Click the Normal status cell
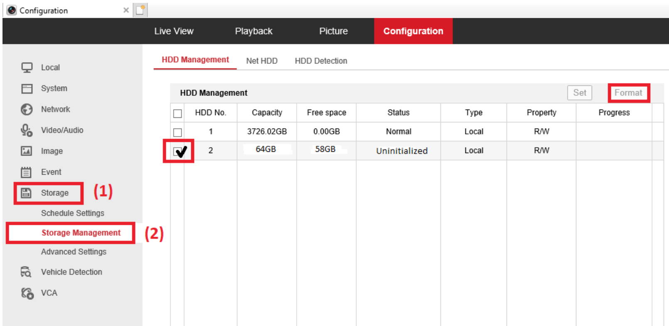Image resolution: width=669 pixels, height=326 pixels. 398,131
